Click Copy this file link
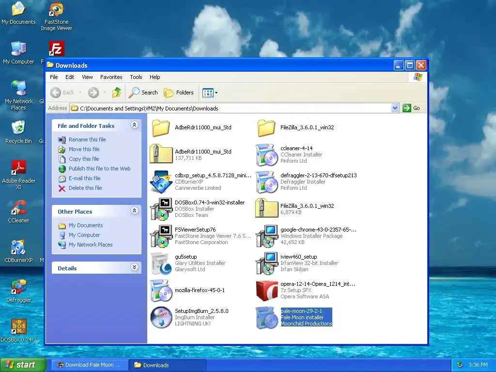Viewport: 496px width, 372px height. coord(84,159)
